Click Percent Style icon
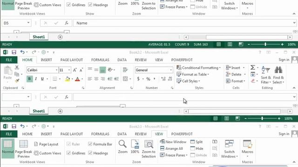 click(x=148, y=79)
